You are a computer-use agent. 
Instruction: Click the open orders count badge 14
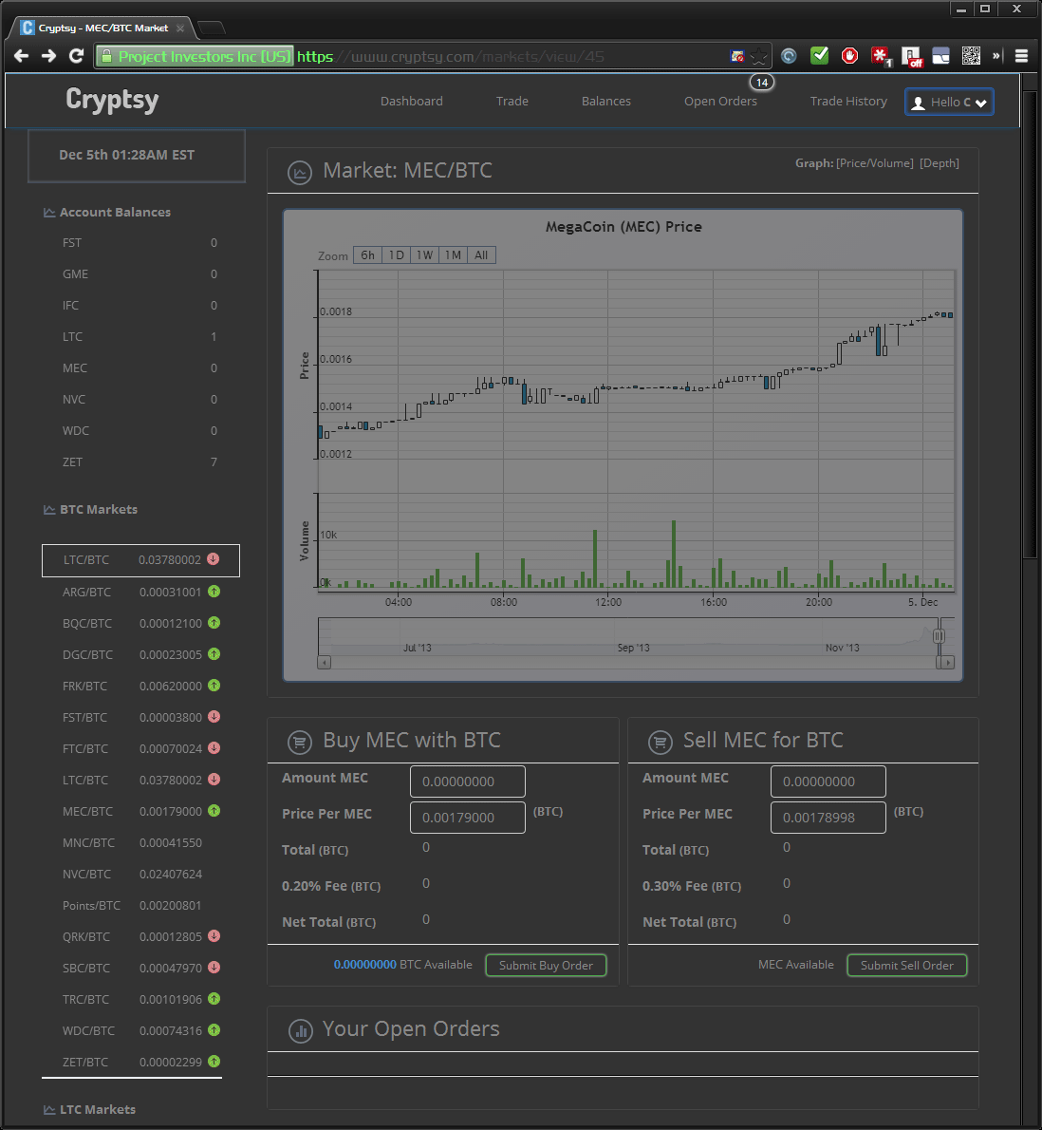click(762, 83)
